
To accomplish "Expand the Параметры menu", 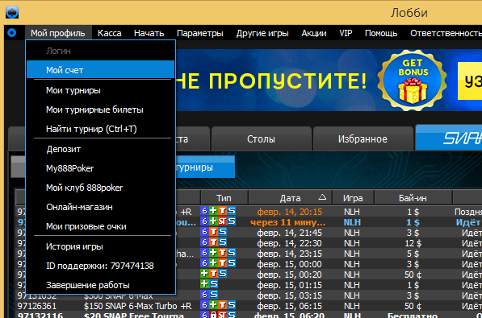I will coord(199,33).
